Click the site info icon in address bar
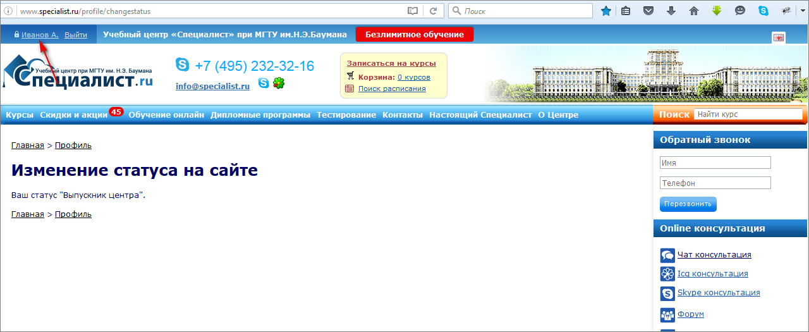The image size is (809, 332). [8, 11]
